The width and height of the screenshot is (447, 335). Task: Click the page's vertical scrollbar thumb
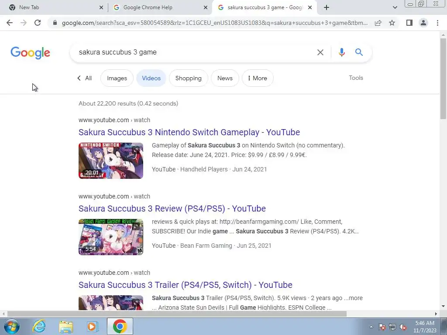click(x=443, y=79)
